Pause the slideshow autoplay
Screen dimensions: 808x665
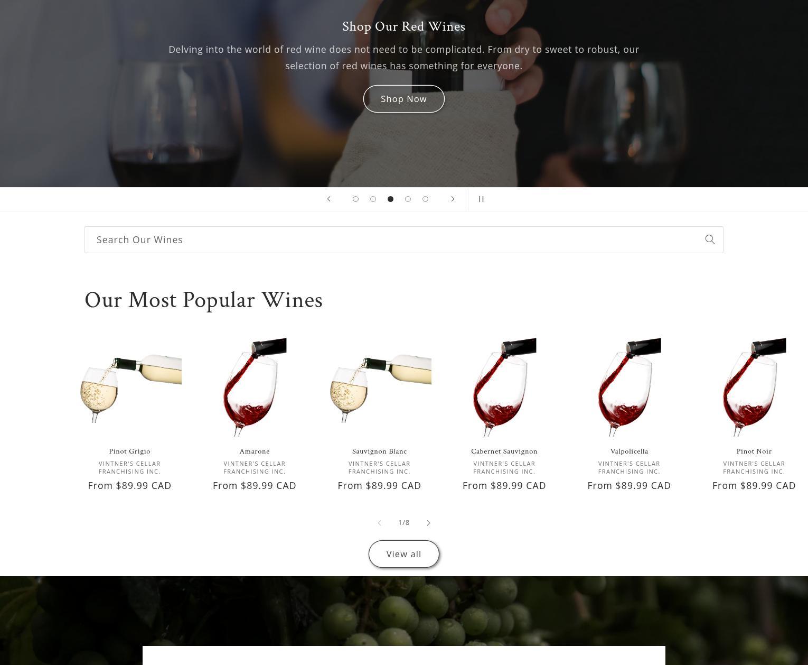coord(481,199)
